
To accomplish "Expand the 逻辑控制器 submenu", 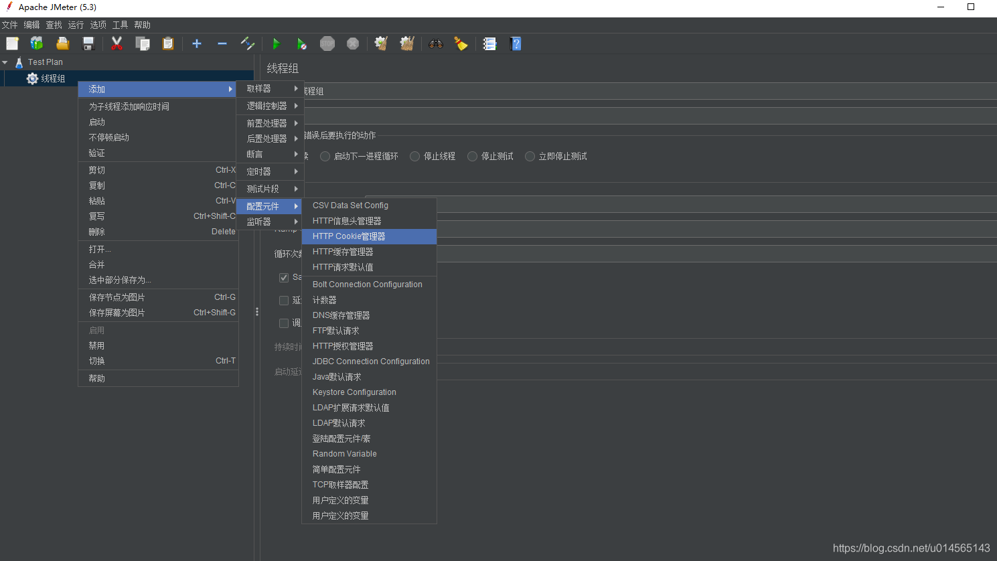I will click(x=270, y=106).
